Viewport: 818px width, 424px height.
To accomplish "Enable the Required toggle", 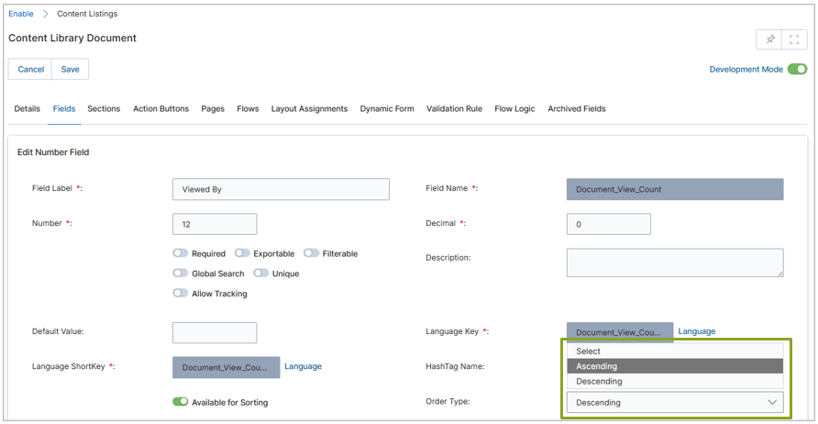I will (x=181, y=253).
